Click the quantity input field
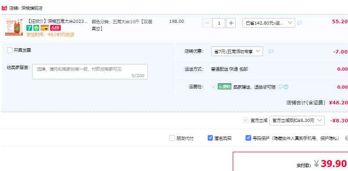The image size is (348, 171). click(x=219, y=23)
